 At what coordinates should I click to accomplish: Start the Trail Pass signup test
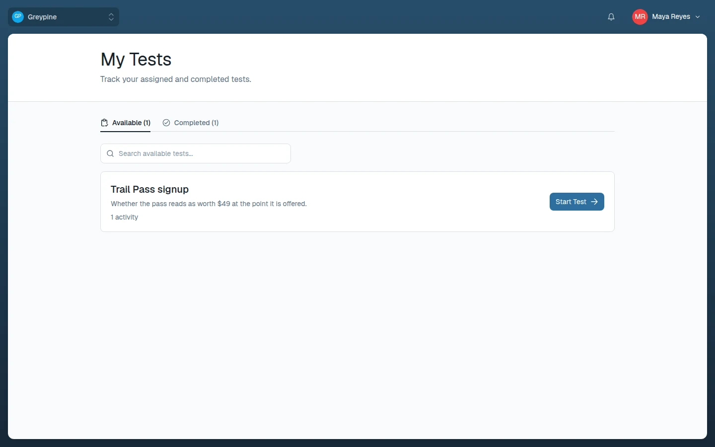coord(577,202)
